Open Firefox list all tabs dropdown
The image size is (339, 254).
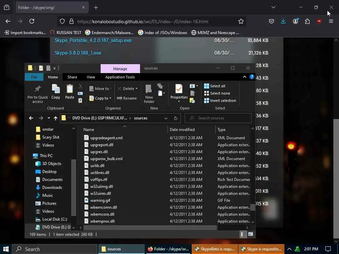[x=273, y=7]
